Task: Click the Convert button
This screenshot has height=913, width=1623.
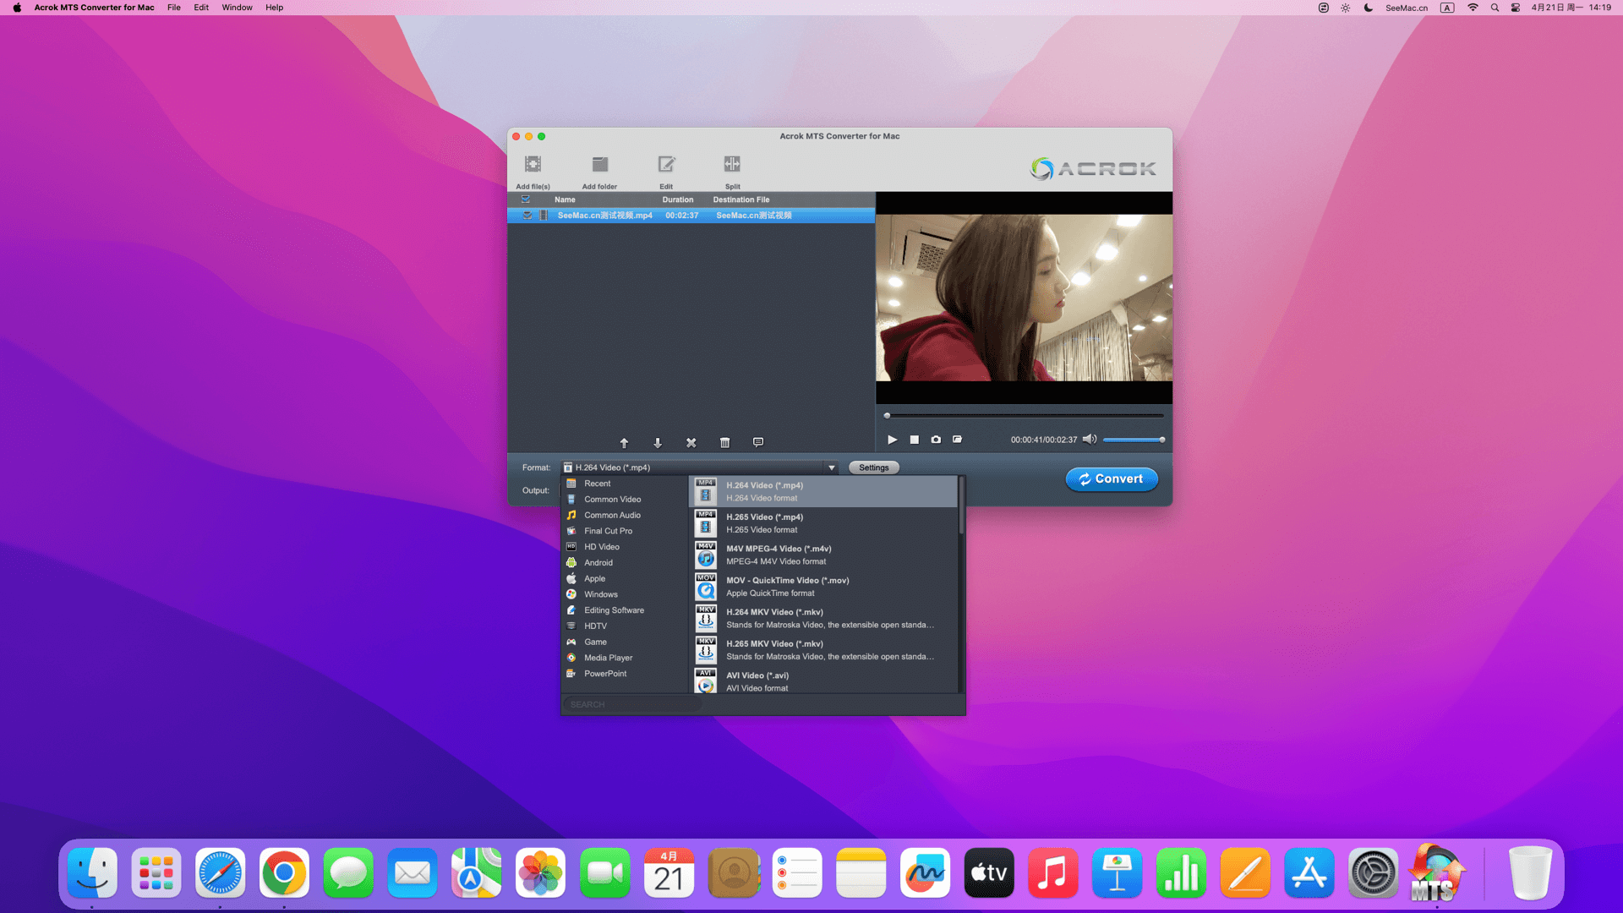Action: pos(1112,479)
